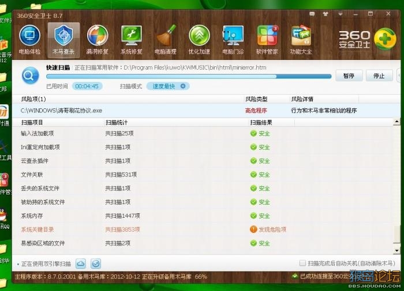Click the 360 green plus logo
This screenshot has width=404, height=291.
[385, 39]
